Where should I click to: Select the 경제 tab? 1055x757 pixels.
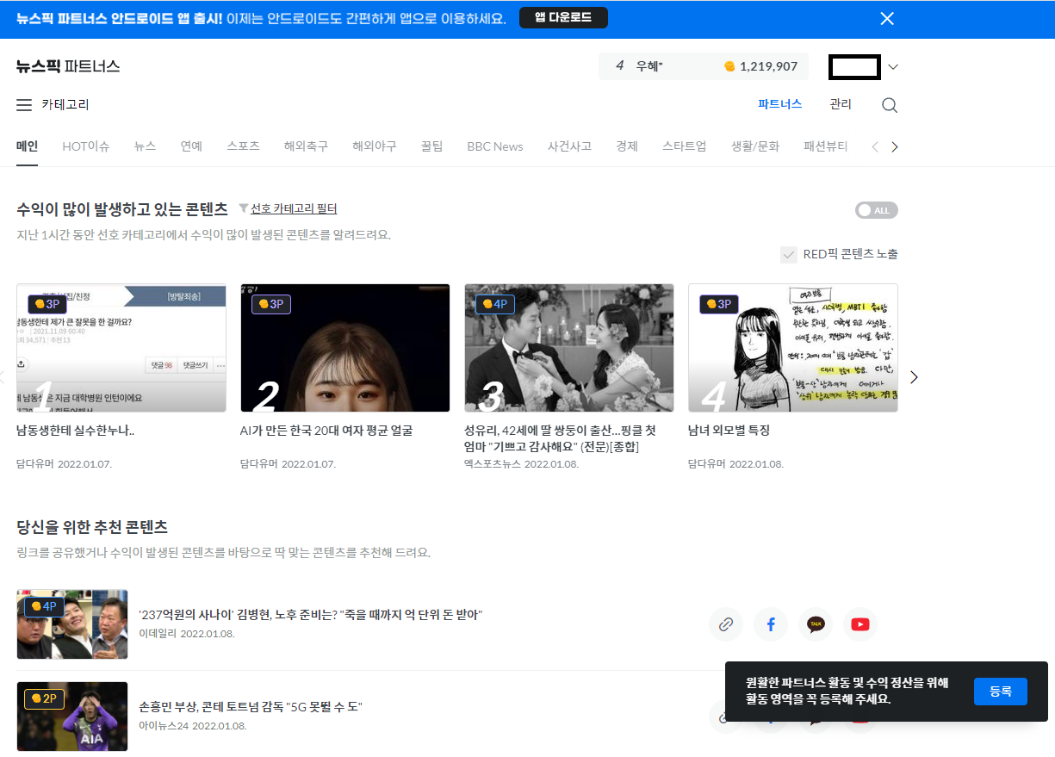click(x=627, y=146)
